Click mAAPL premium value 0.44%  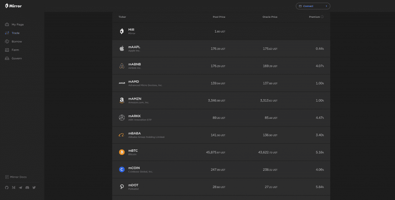point(320,49)
